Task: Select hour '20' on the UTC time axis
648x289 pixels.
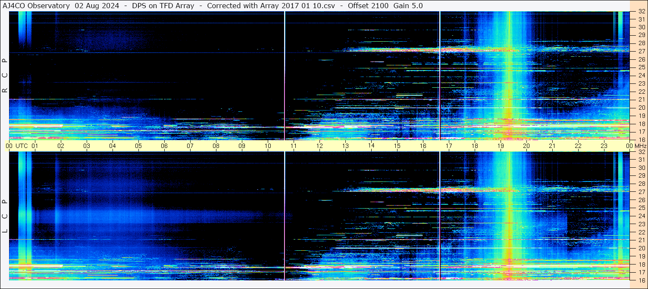Action: tap(526, 146)
